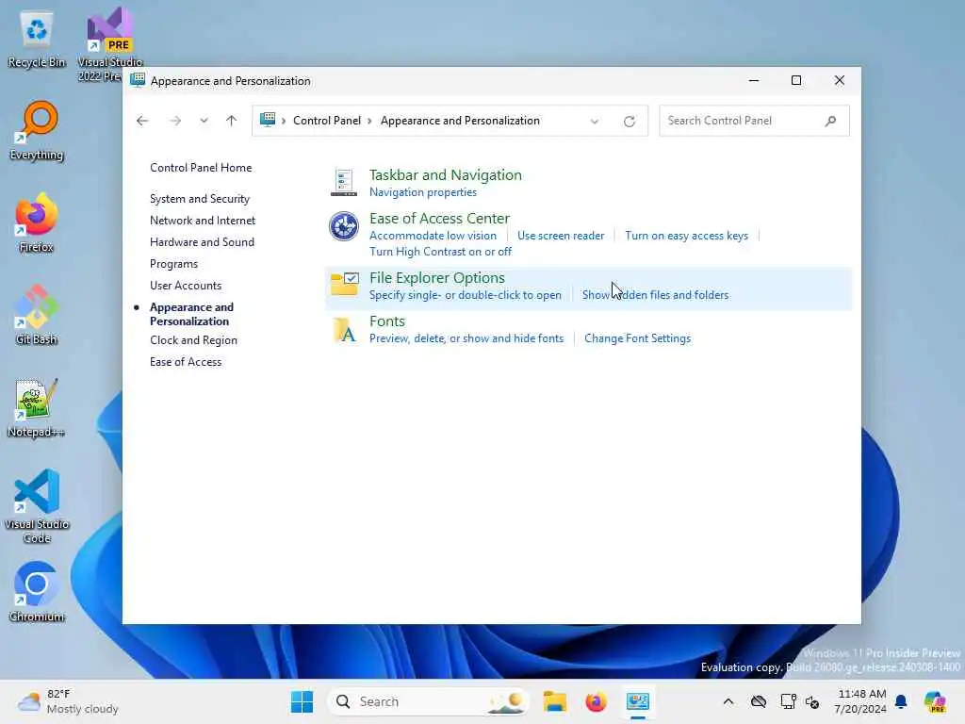Viewport: 965px width, 724px height.
Task: Open the Copilot preview icon in taskbar
Action: coord(935,701)
